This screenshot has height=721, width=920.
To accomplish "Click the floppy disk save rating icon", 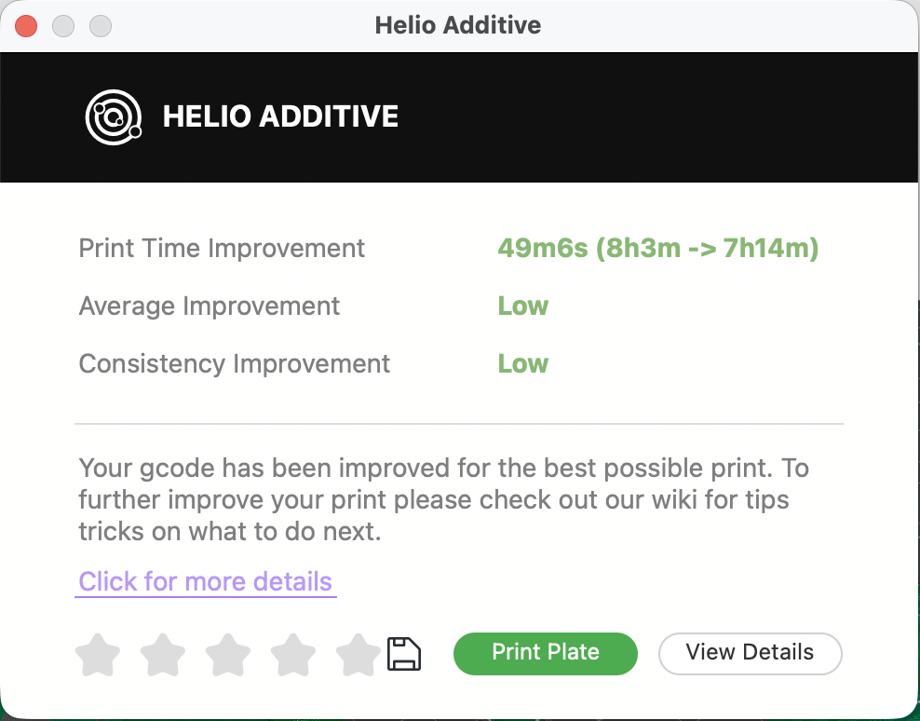I will coord(403,654).
